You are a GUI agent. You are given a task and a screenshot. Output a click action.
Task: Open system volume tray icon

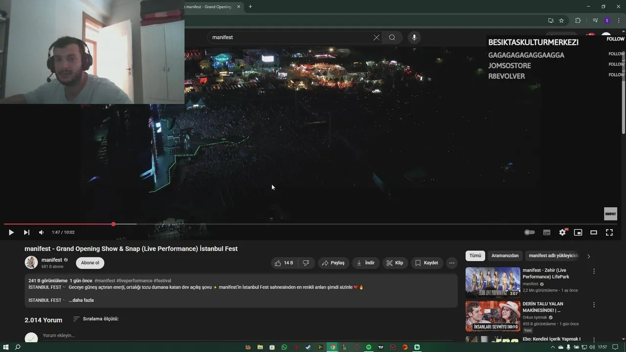pyautogui.click(x=592, y=347)
